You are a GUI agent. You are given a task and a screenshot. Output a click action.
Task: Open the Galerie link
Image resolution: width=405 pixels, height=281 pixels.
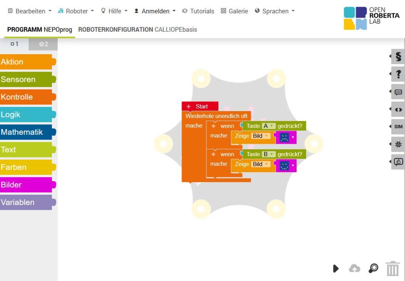[x=234, y=11]
